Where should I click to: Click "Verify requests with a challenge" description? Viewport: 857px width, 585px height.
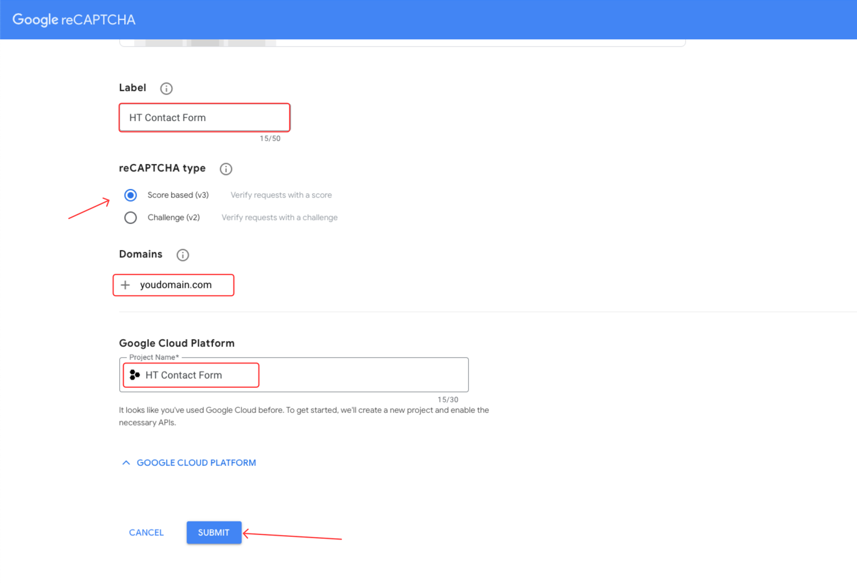279,218
